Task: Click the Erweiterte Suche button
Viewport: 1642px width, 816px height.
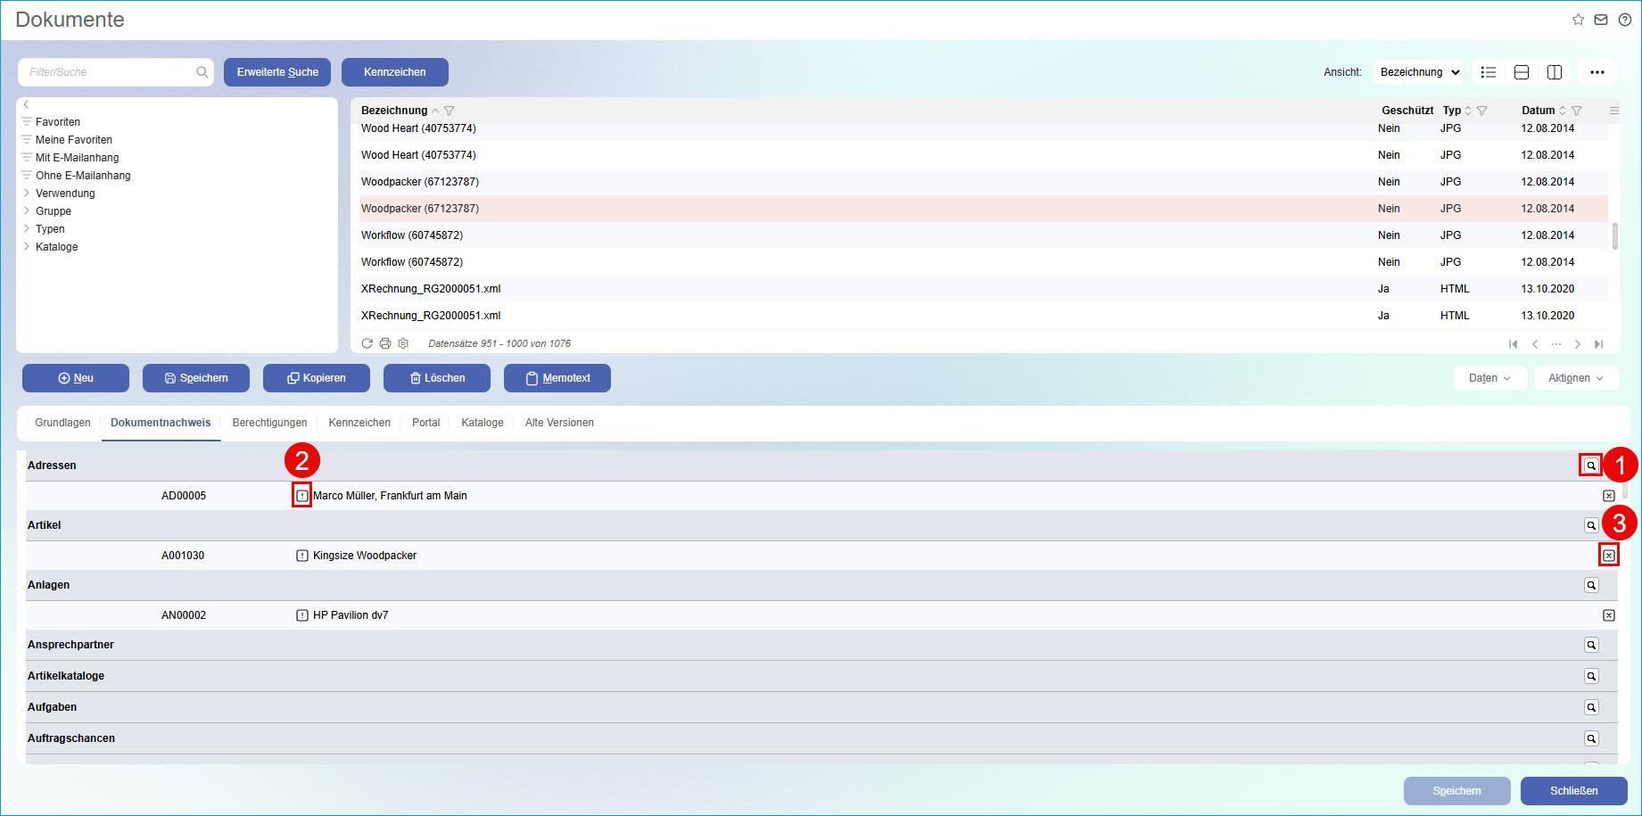Action: pos(277,72)
